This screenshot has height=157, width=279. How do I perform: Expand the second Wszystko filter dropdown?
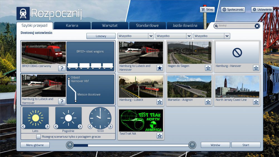(189, 36)
